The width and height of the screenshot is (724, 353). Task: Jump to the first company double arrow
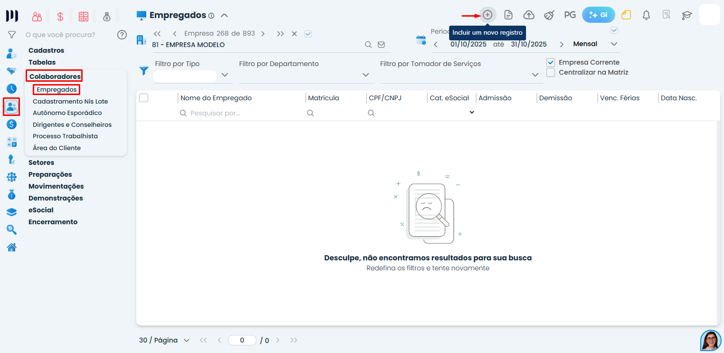(x=158, y=34)
